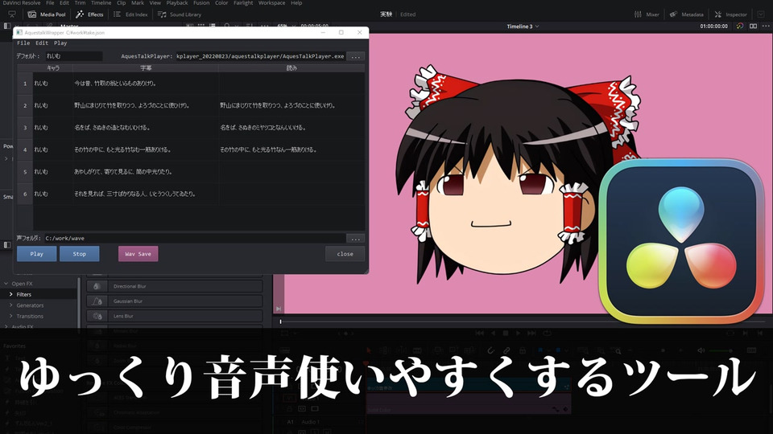Open the Timeline 3 dropdown
The height and width of the screenshot is (434, 773).
(523, 26)
